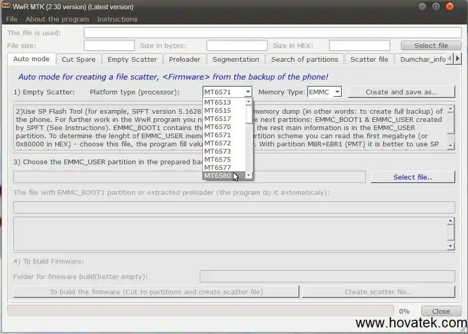Click the platform list scrollbar thumb
This screenshot has height=334, width=468.
pyautogui.click(x=249, y=114)
